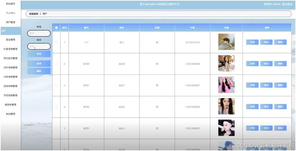296x151 pixels.
Task: Click avatar thumbnail in 姓名7 row
Action: 226,85
